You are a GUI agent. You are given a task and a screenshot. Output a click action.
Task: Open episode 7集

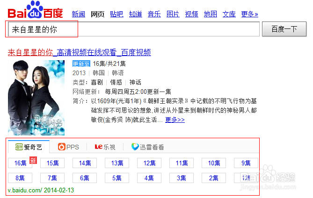click(52, 178)
